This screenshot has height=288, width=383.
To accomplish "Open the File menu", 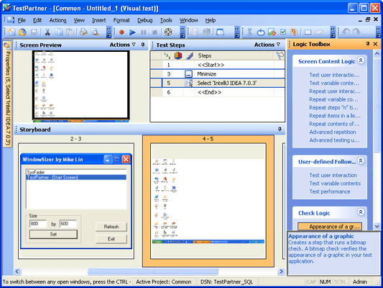I will 22,20.
